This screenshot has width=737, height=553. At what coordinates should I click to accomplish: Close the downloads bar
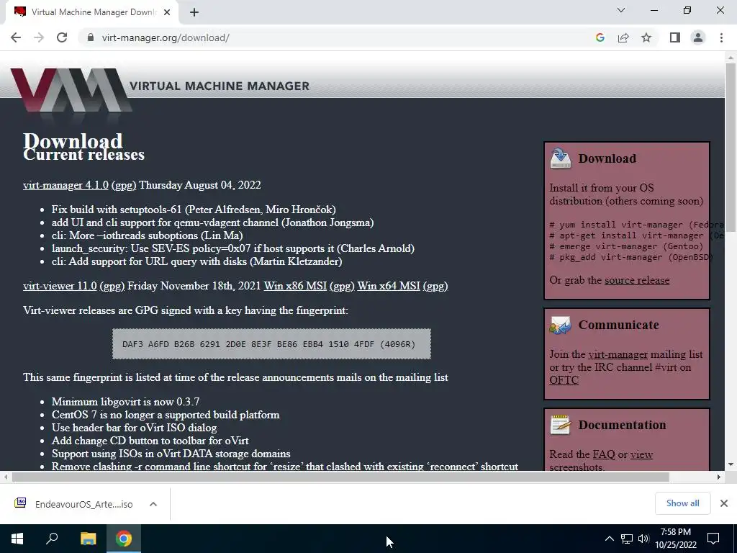724,503
